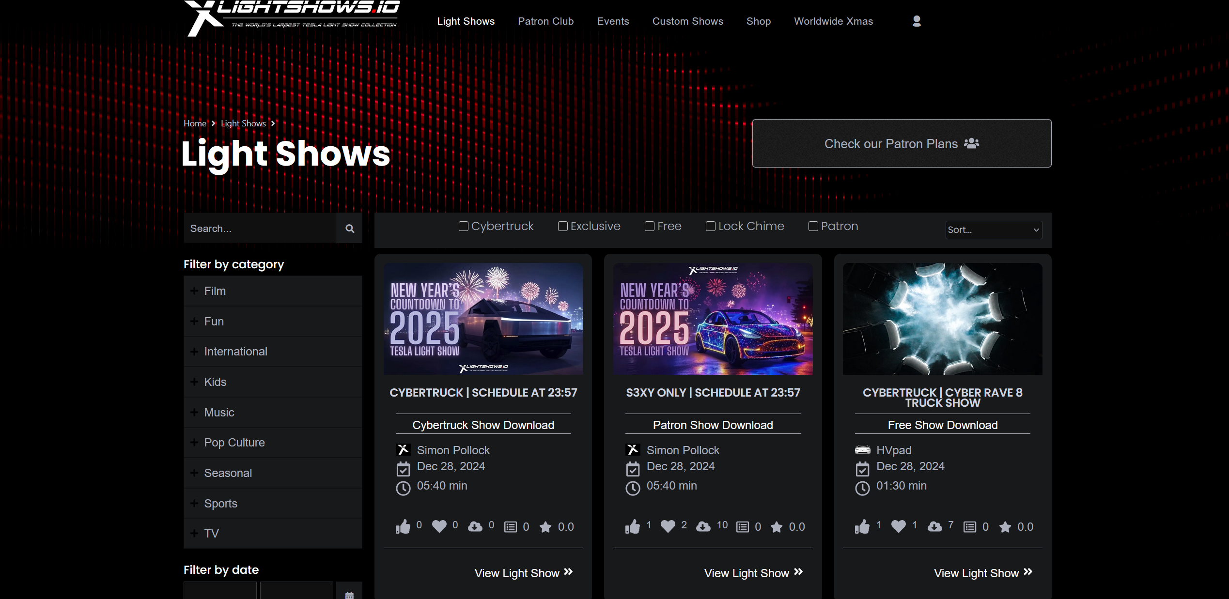
Task: Click download cloud icon on Cyber Rave 8 card
Action: 934,526
